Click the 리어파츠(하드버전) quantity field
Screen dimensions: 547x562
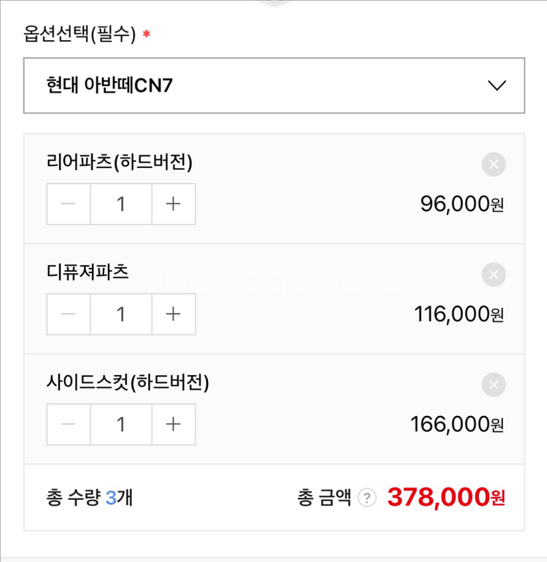click(x=121, y=204)
